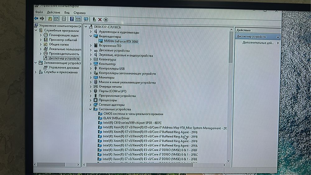Select Address Map VTd_Misc System Management device
The height and width of the screenshot is (175, 311).
coord(165,128)
